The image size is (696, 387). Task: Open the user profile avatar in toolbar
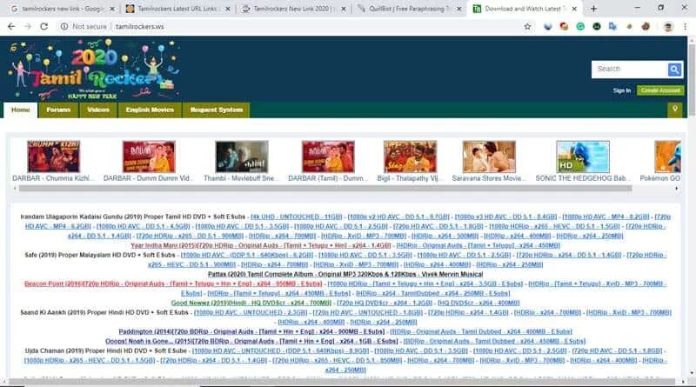[x=668, y=27]
